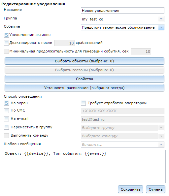Enable Требует отработки оператором checkbox
Screen dimensions: 169x196
[84, 103]
